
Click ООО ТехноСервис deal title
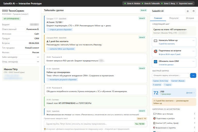pos(13,11)
